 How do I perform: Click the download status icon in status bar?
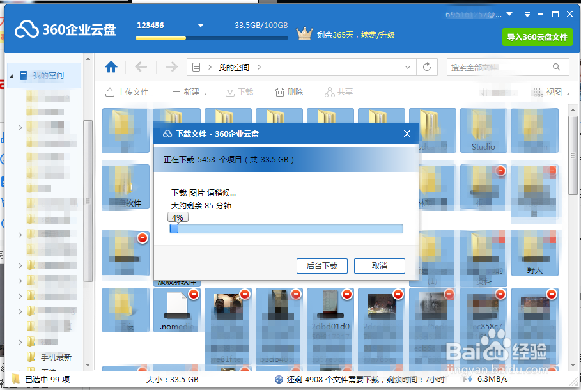(x=279, y=379)
